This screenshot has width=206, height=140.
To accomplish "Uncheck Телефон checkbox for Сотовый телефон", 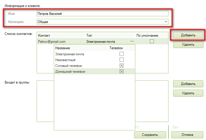I will click(122, 66).
